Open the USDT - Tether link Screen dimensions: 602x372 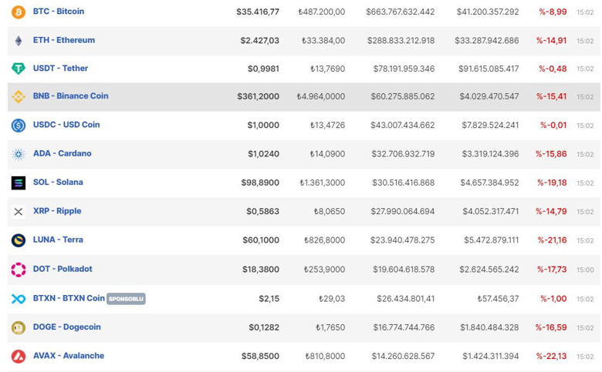(x=60, y=69)
